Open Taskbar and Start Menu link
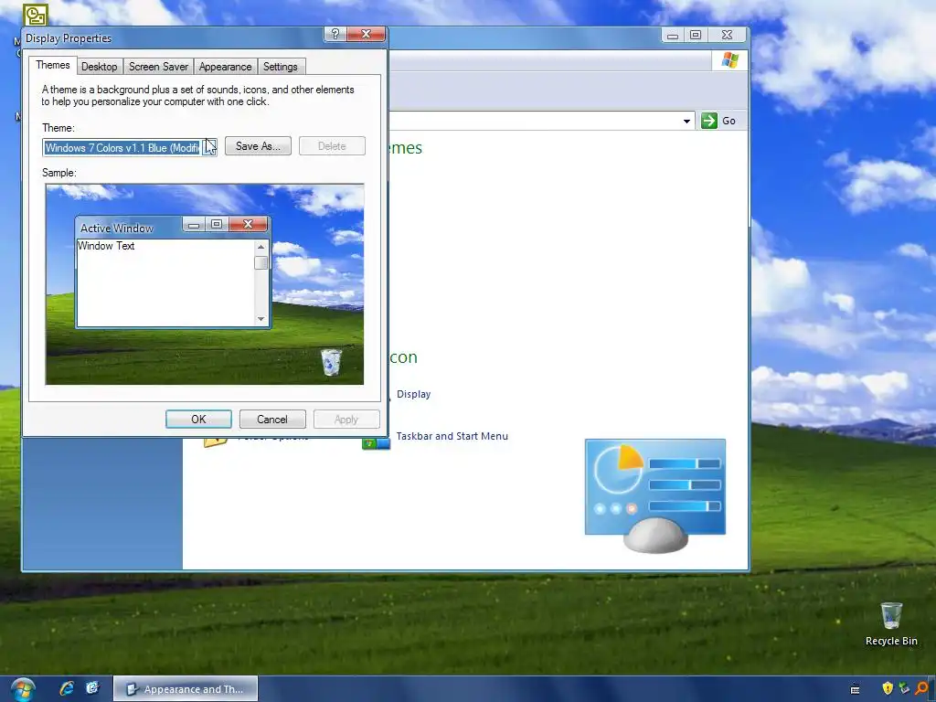Image resolution: width=936 pixels, height=702 pixels. click(452, 436)
